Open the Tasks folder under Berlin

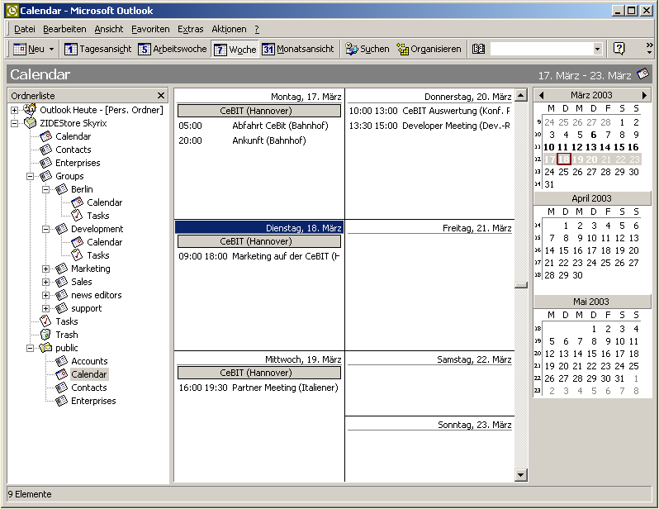(x=98, y=216)
